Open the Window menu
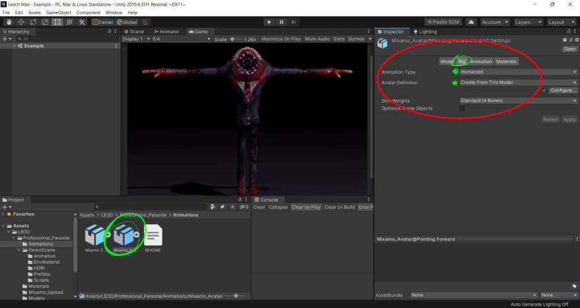 pos(114,12)
